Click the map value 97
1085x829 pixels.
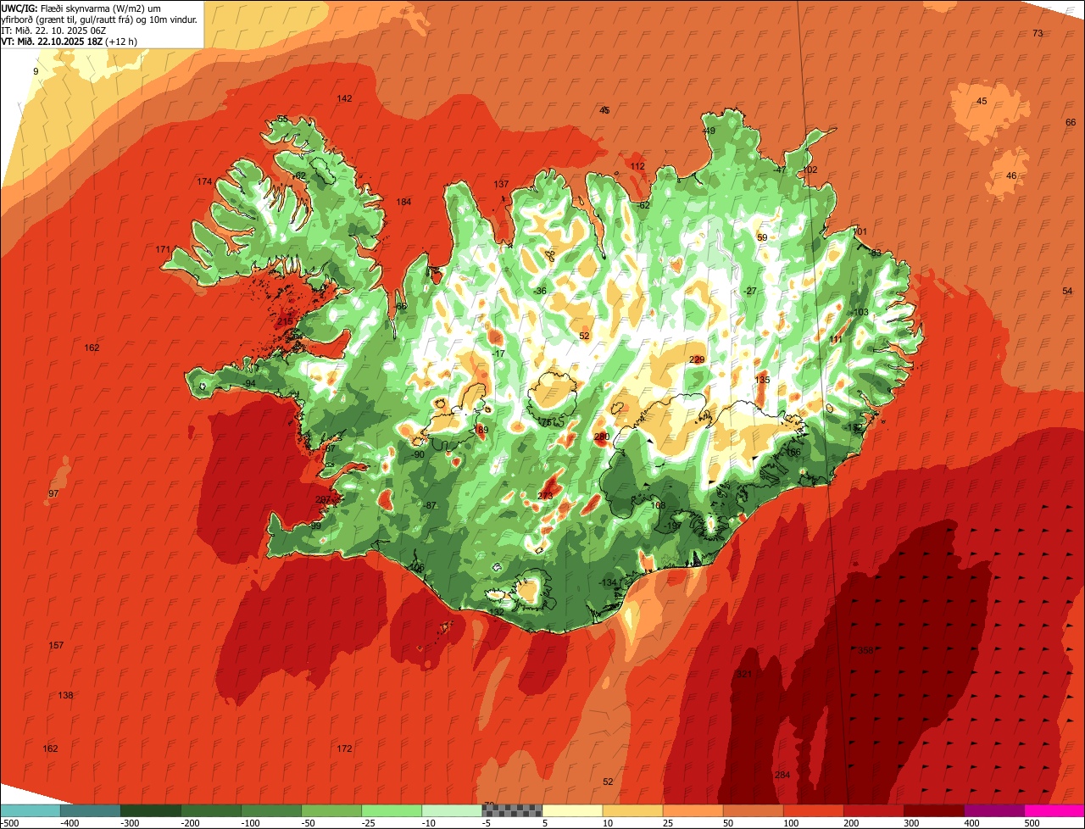pyautogui.click(x=53, y=493)
